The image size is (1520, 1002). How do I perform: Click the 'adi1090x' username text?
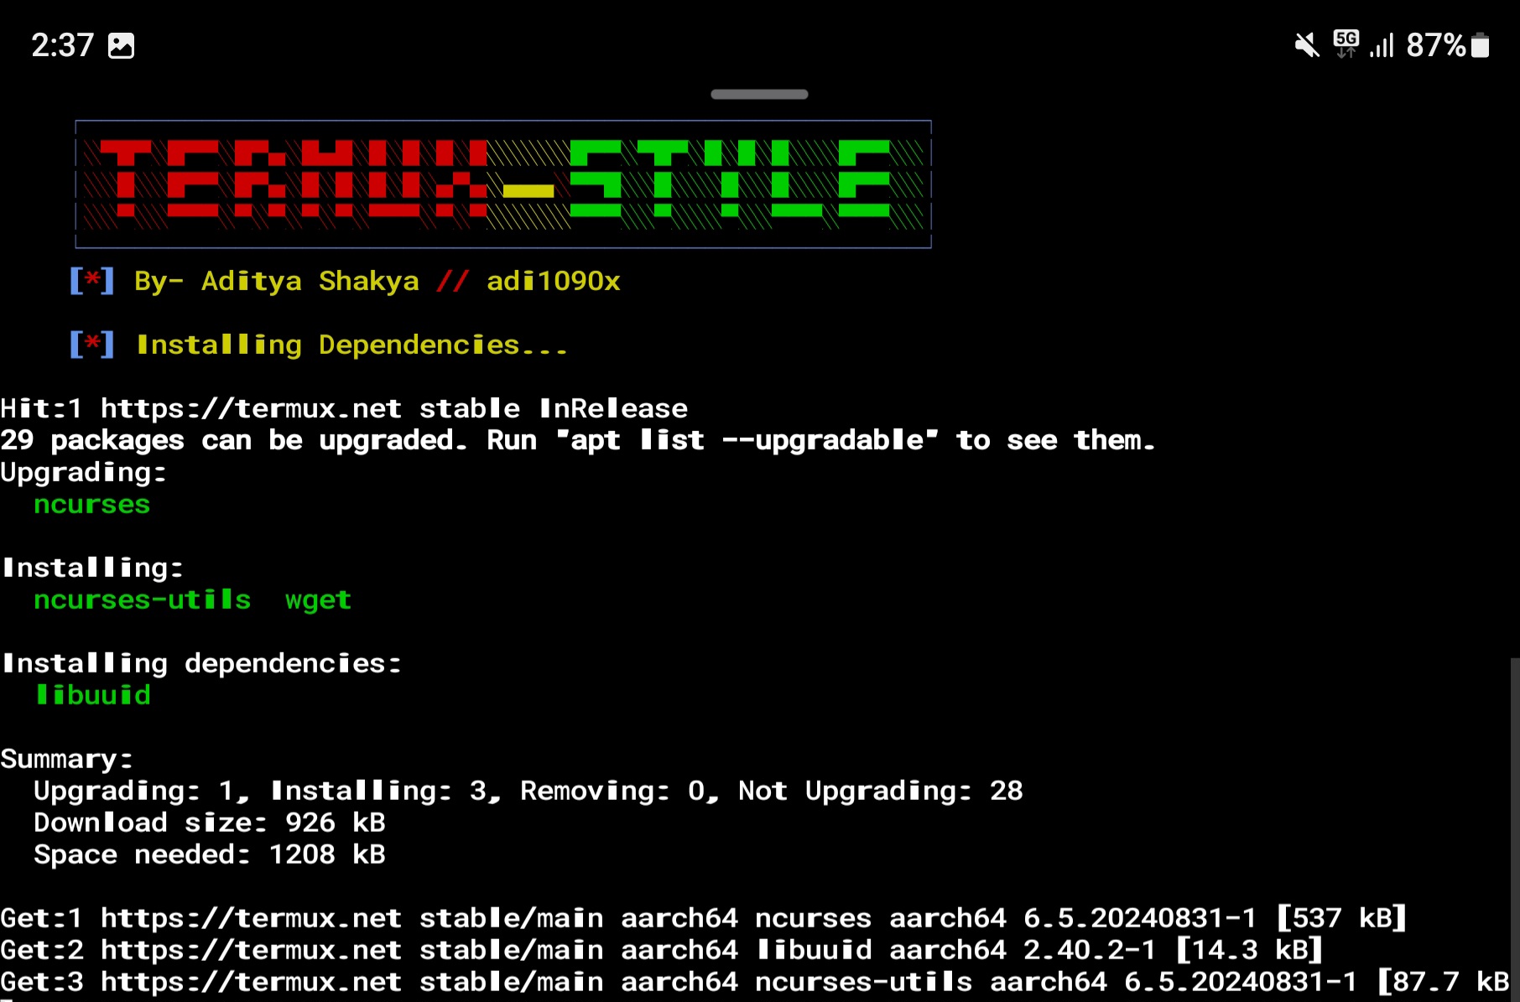click(554, 281)
